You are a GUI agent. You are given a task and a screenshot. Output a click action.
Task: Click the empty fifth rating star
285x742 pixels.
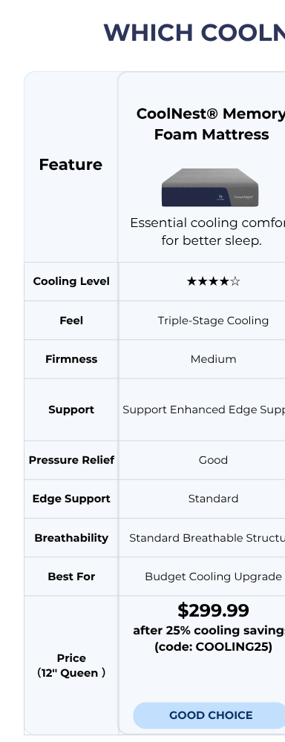[235, 281]
